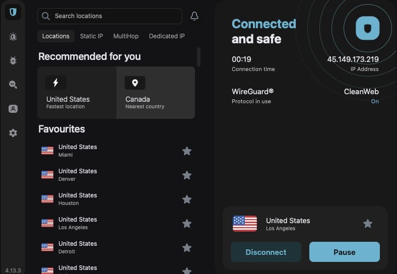
Task: Toggle favourite star for Miami
Action: tap(187, 151)
